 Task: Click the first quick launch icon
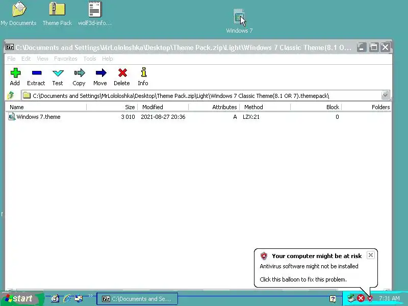(55, 298)
